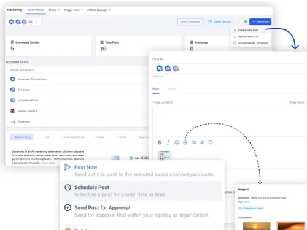307x230 pixels.
Task: Click the Joshua Daniel P profile photo
Action: click(x=13, y=111)
